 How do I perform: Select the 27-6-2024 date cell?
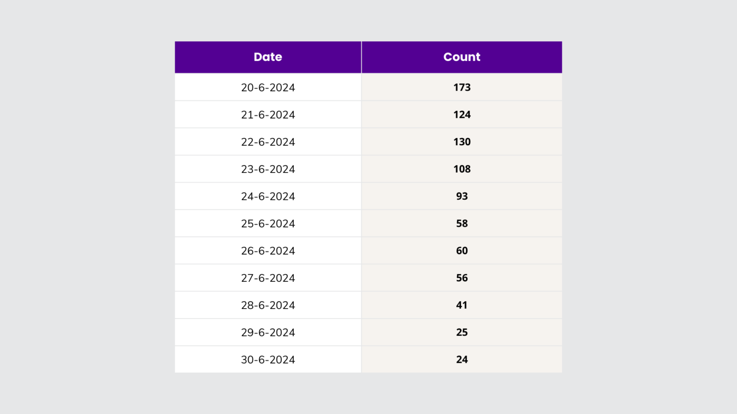coord(268,278)
